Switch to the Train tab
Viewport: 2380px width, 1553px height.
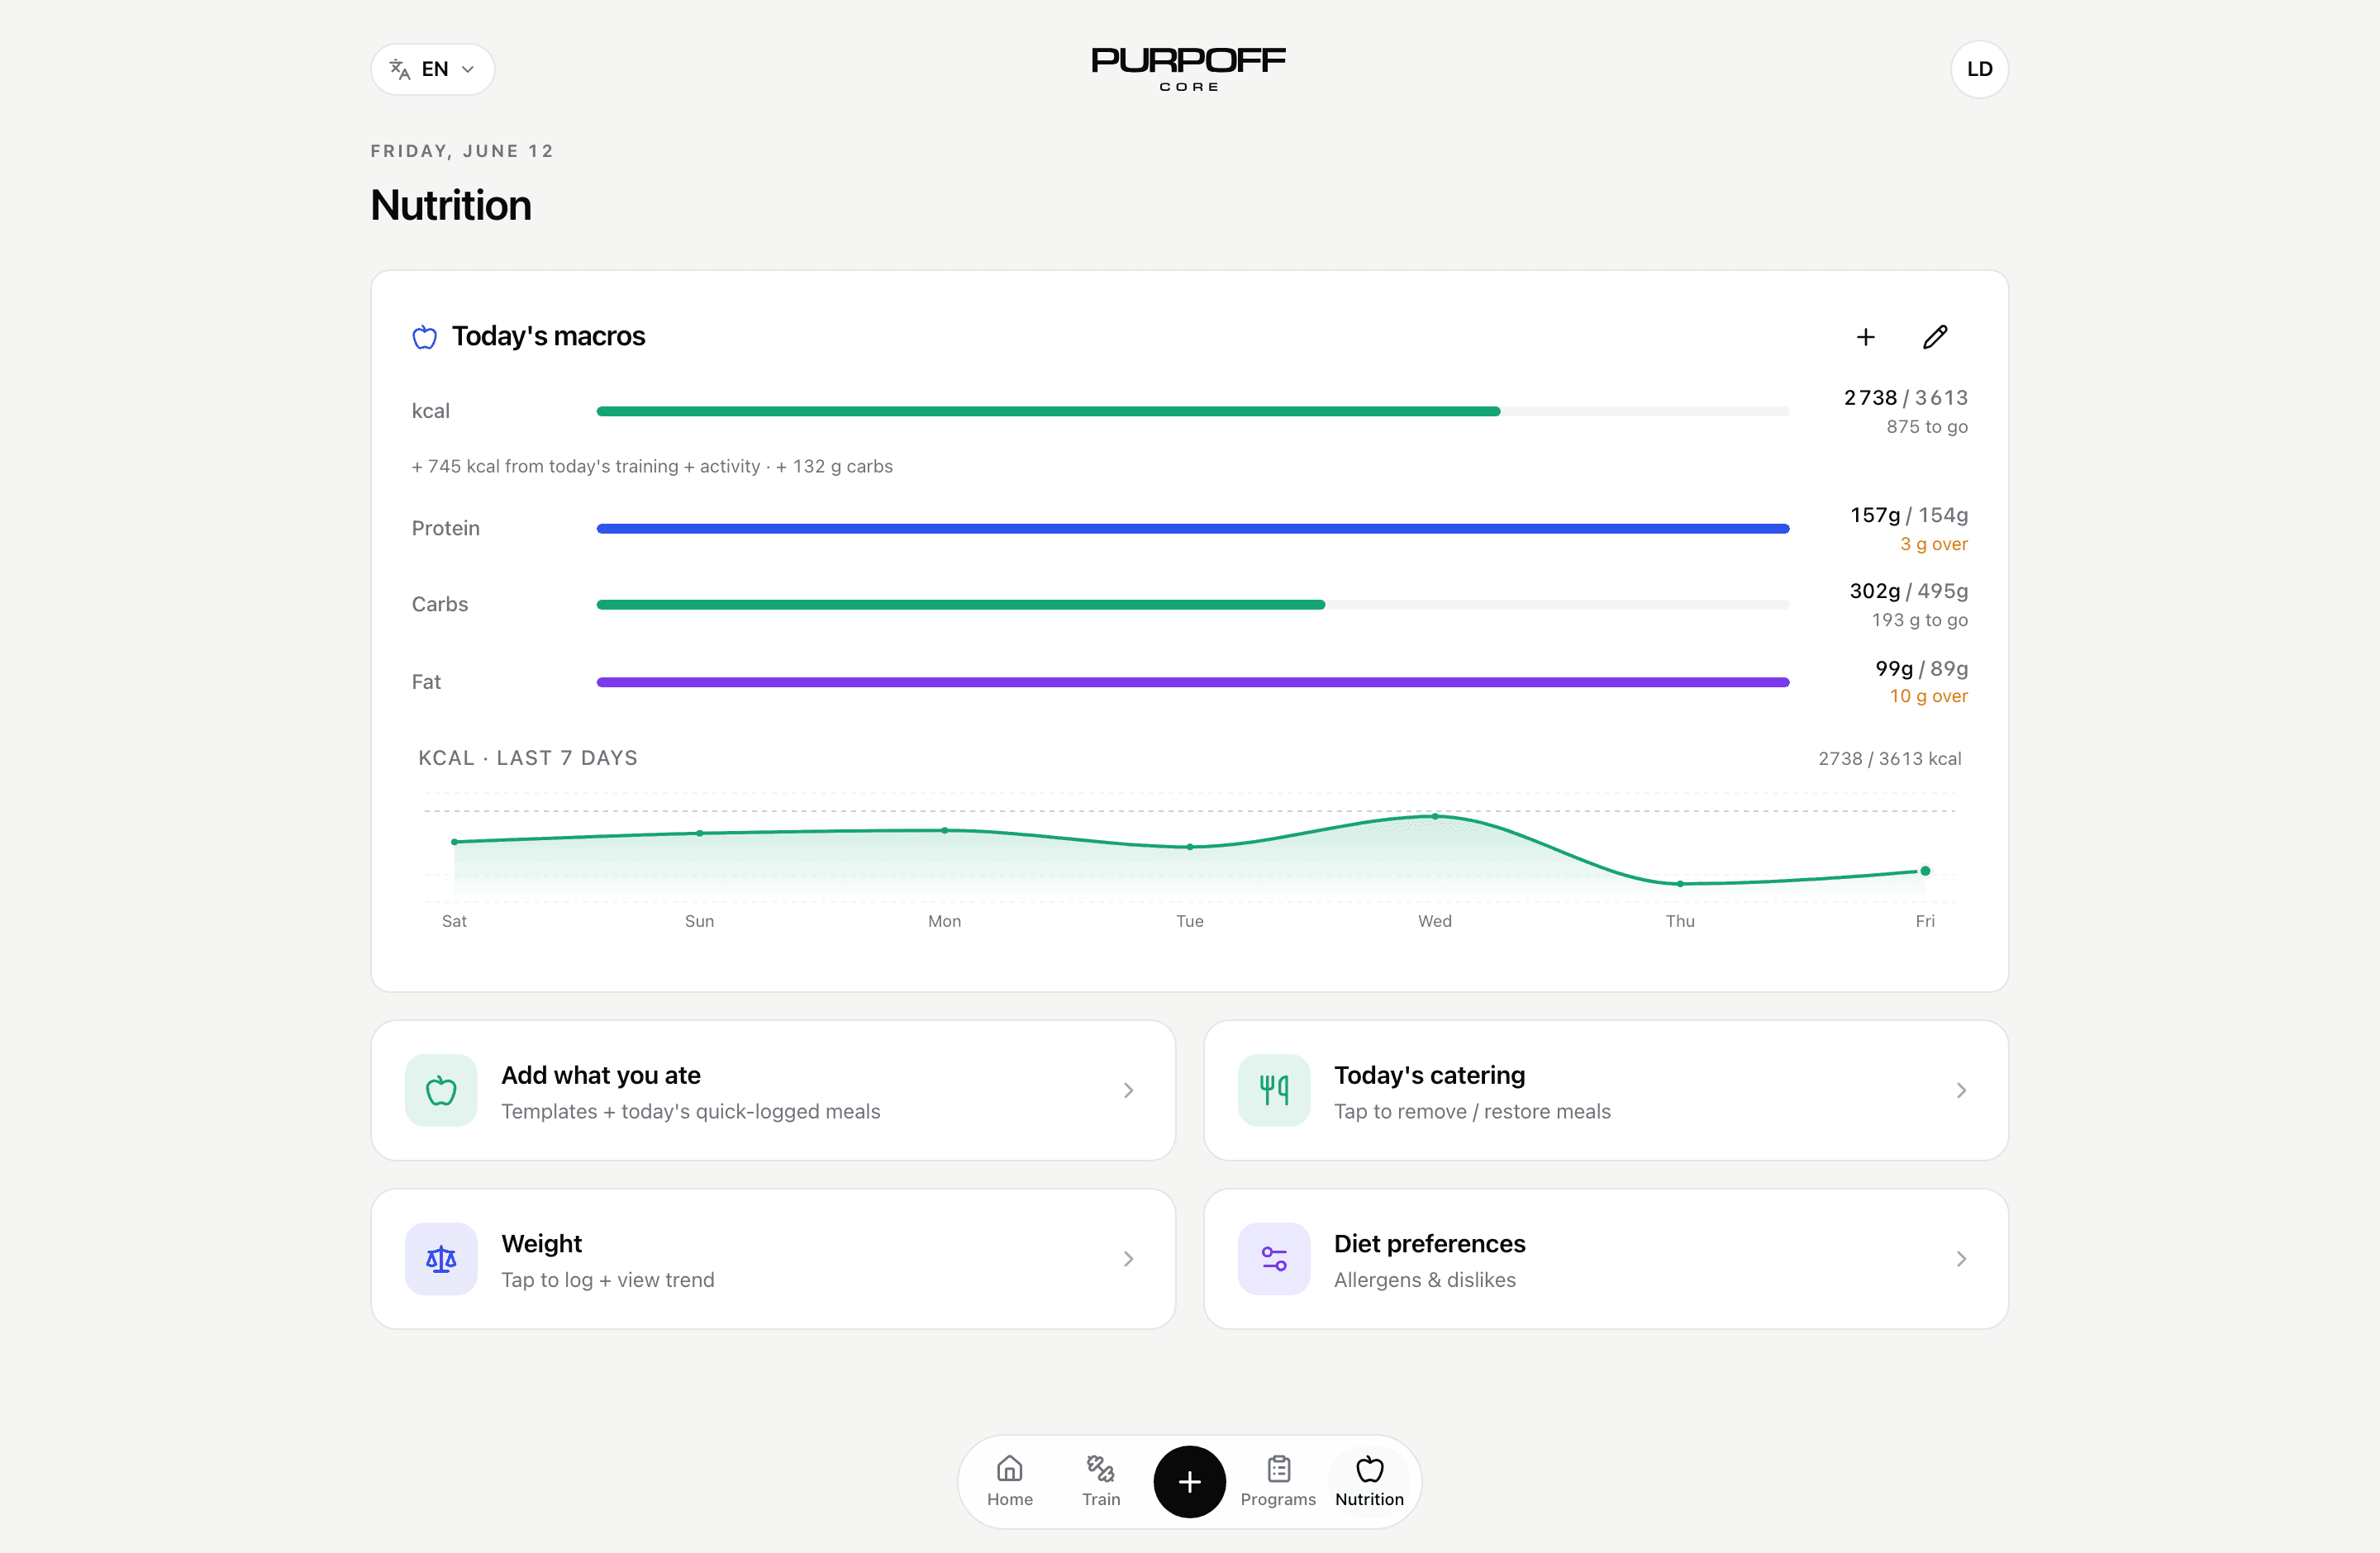coord(1101,1481)
